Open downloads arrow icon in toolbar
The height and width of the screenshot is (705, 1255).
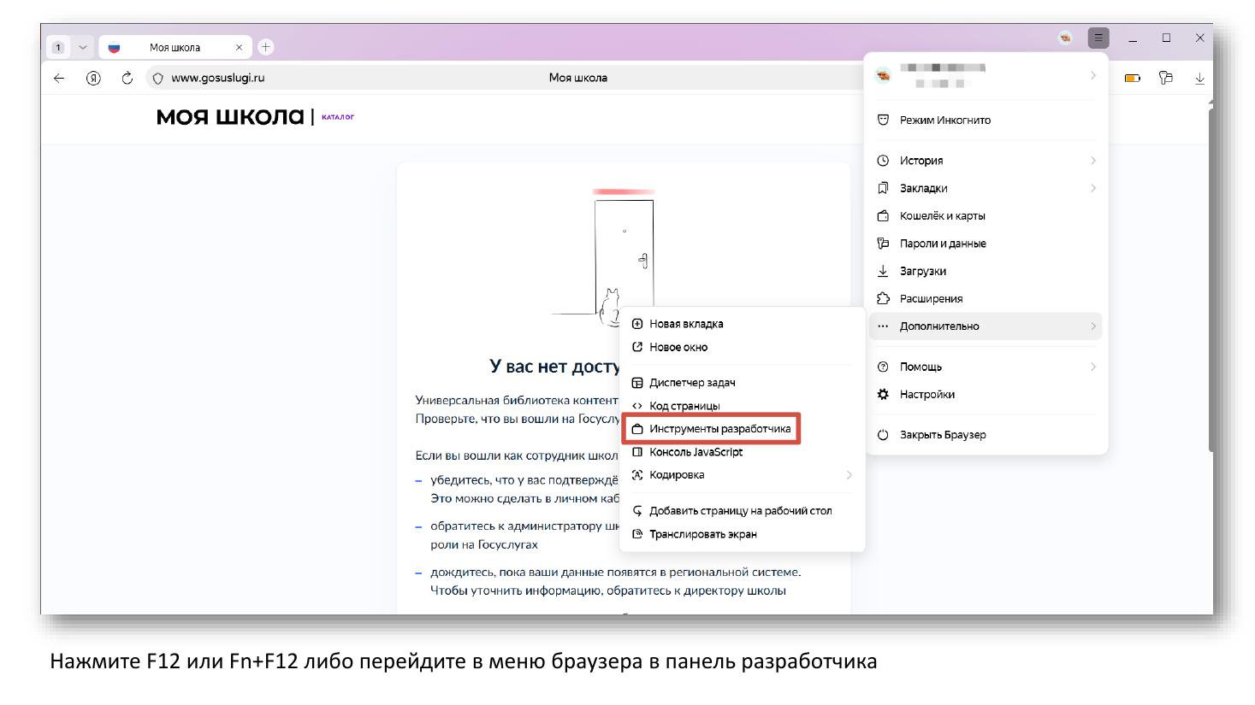click(x=1199, y=78)
